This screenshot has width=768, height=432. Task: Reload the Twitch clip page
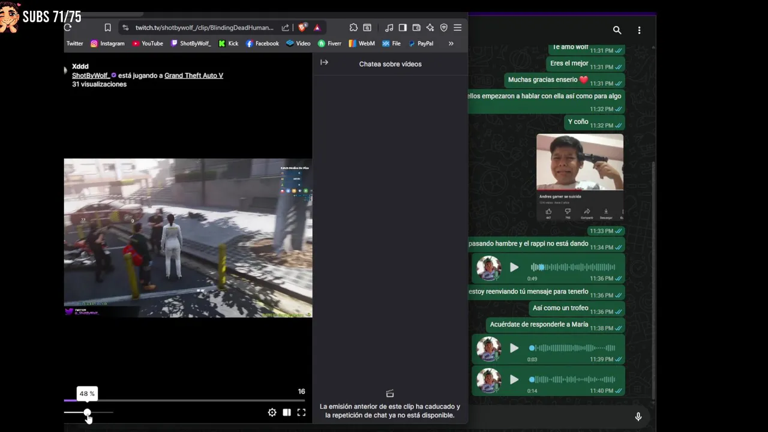coord(68,28)
